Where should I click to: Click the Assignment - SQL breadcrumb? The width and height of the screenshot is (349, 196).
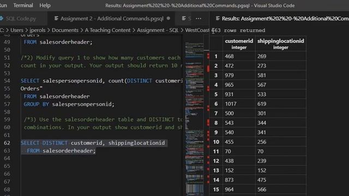point(158,30)
